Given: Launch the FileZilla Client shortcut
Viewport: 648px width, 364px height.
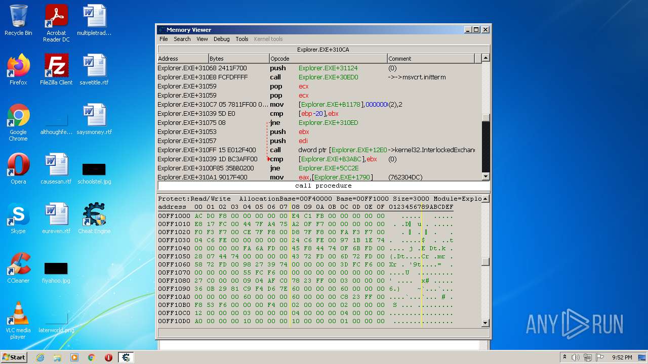Looking at the screenshot, I should [56, 70].
